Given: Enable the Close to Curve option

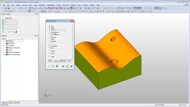Looking at the screenshot, I should coord(50,32).
